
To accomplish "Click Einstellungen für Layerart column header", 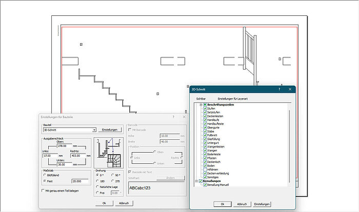I will 233,99.
